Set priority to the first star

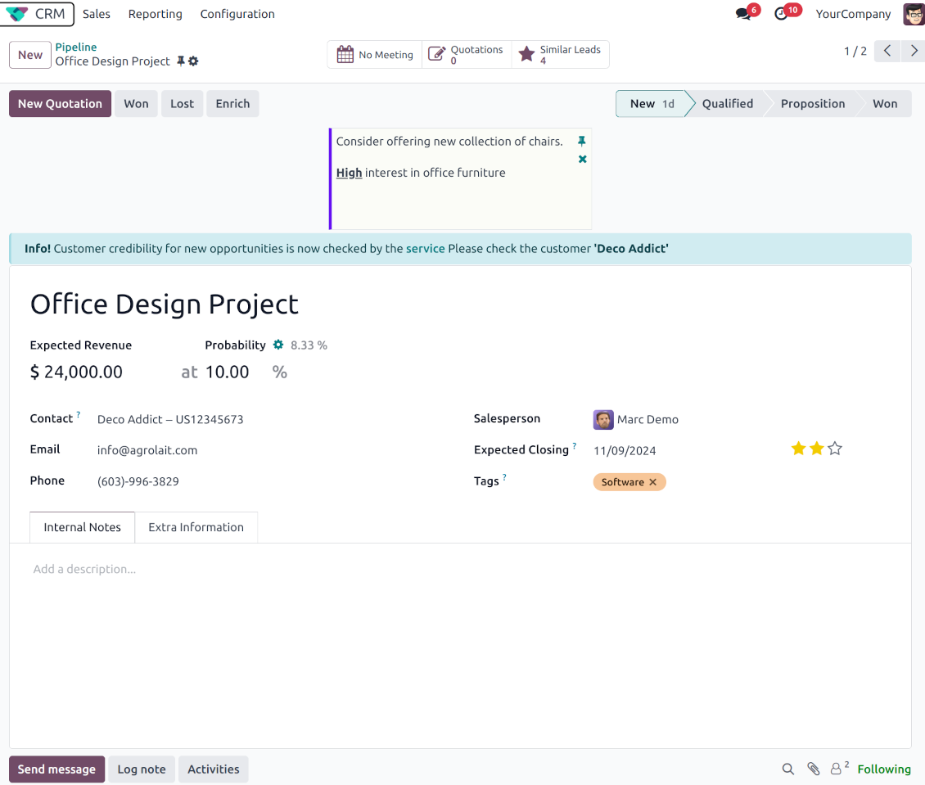point(798,449)
